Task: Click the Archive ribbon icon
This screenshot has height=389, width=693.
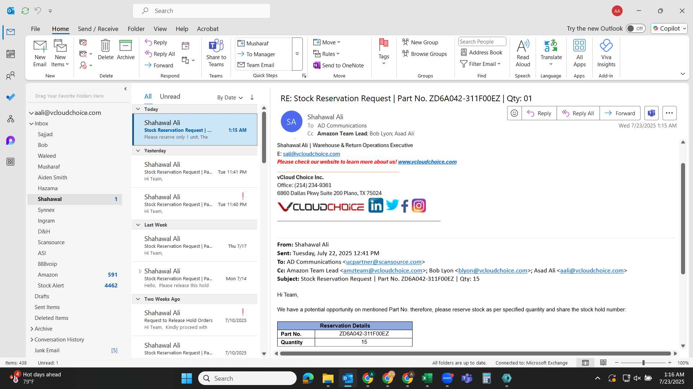Action: click(126, 50)
